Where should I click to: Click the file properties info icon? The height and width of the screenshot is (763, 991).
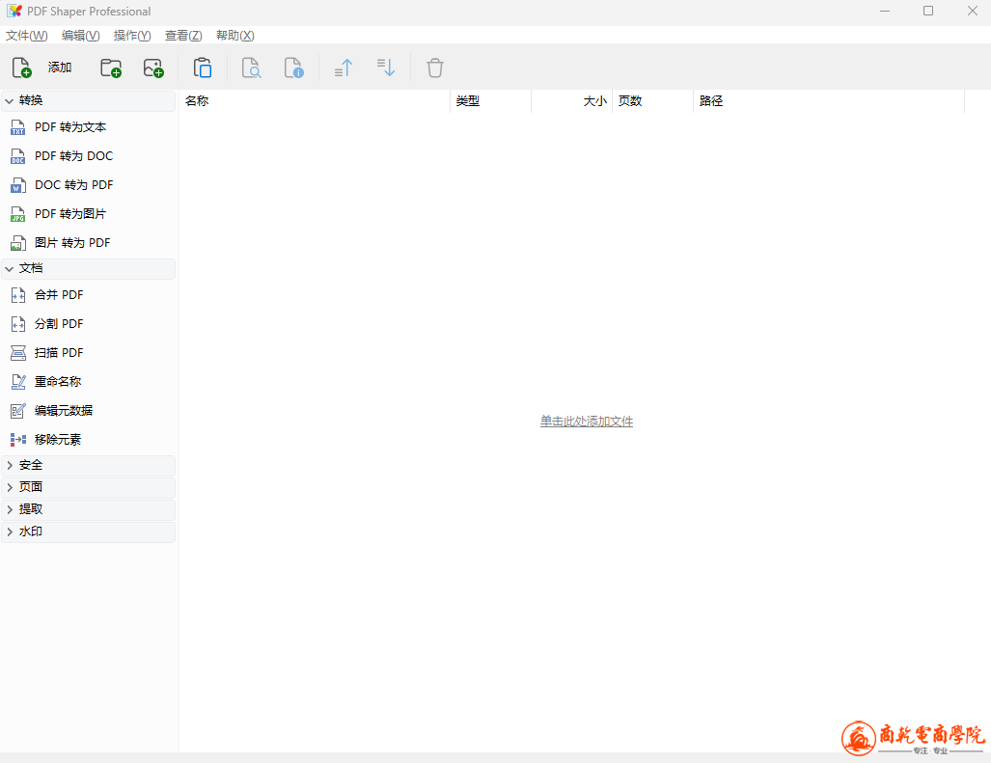pyautogui.click(x=293, y=68)
